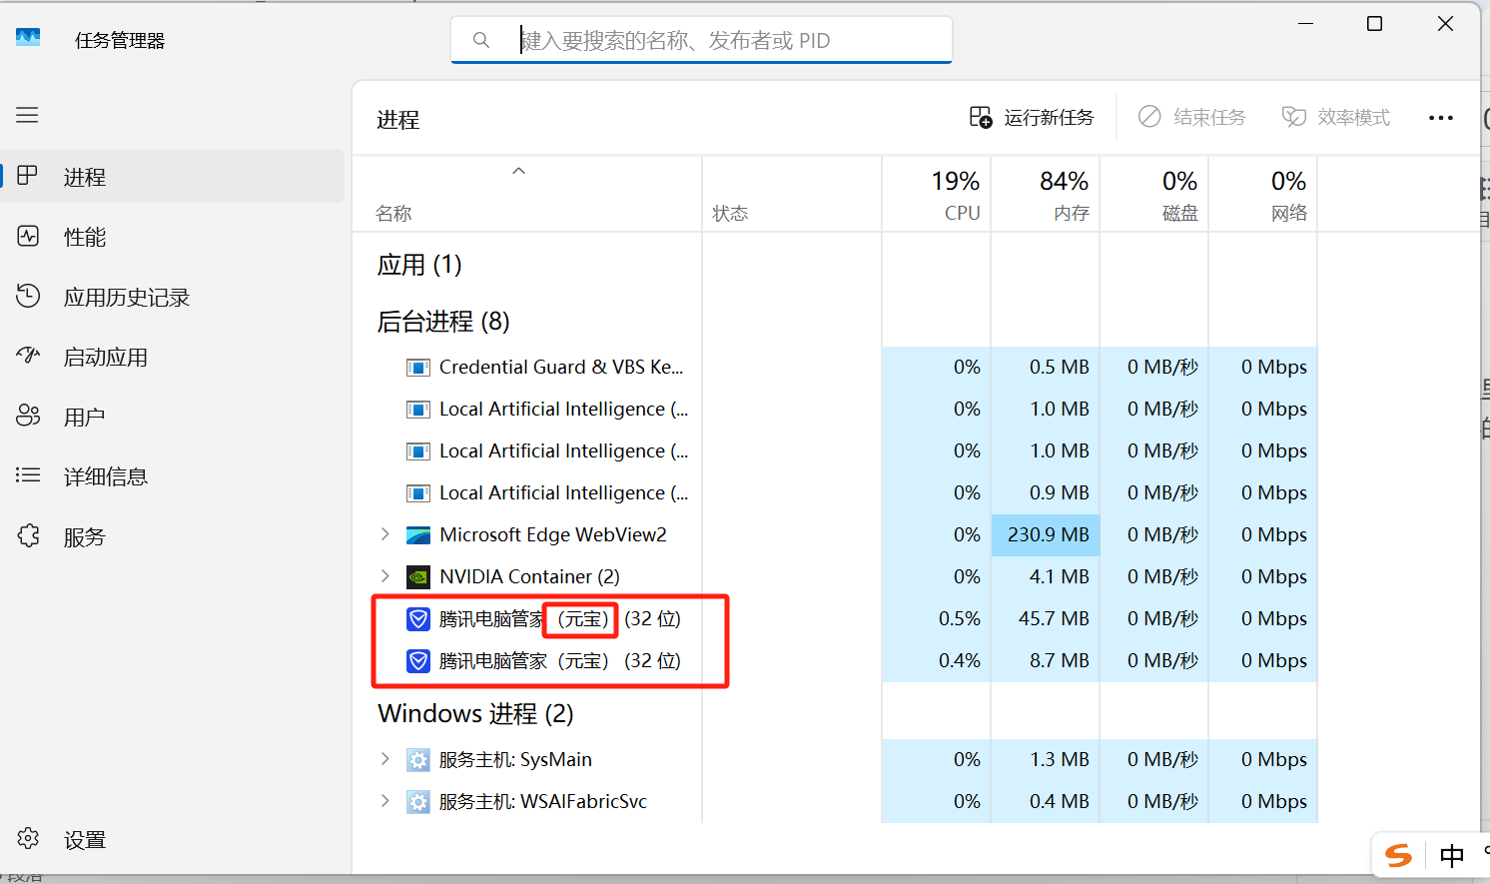The image size is (1490, 884).
Task: Click second 腾讯电脑管家 shield icon (8.7 MB)
Action: (418, 661)
